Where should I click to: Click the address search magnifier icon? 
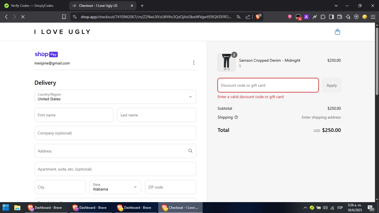click(x=191, y=151)
